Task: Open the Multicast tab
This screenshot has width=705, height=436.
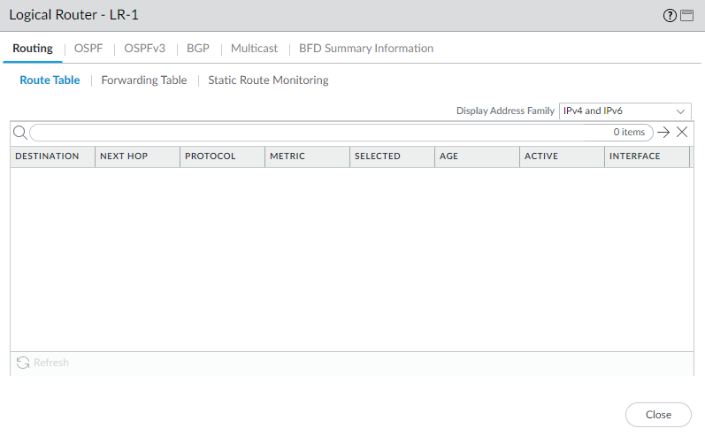Action: [254, 49]
